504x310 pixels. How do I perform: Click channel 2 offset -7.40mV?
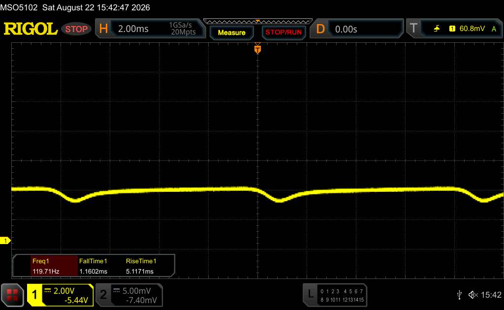[x=141, y=300]
